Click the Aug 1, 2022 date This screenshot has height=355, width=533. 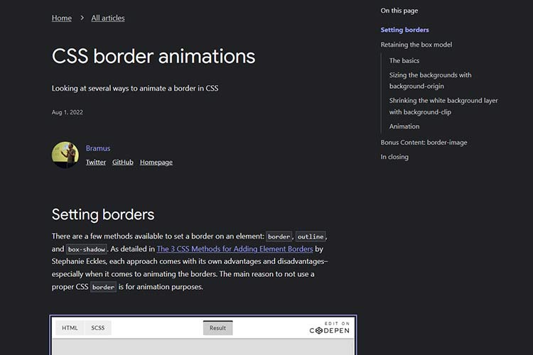(x=68, y=112)
